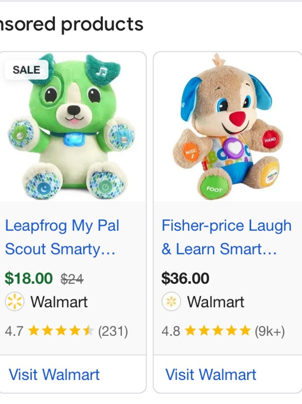Click the $18.00 sale price
Screen dimensions: 302x404
(x=28, y=278)
